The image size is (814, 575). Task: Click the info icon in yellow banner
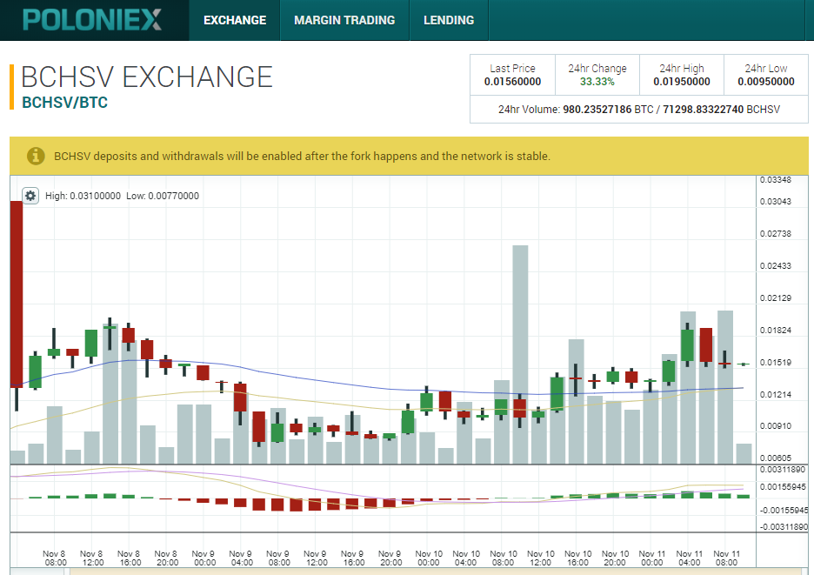click(x=36, y=156)
